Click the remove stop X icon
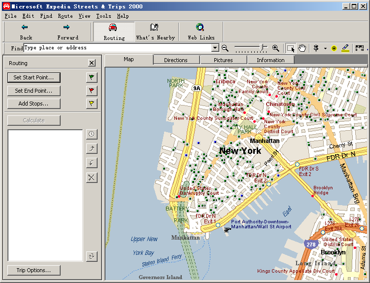This screenshot has height=283, width=370. (x=92, y=177)
